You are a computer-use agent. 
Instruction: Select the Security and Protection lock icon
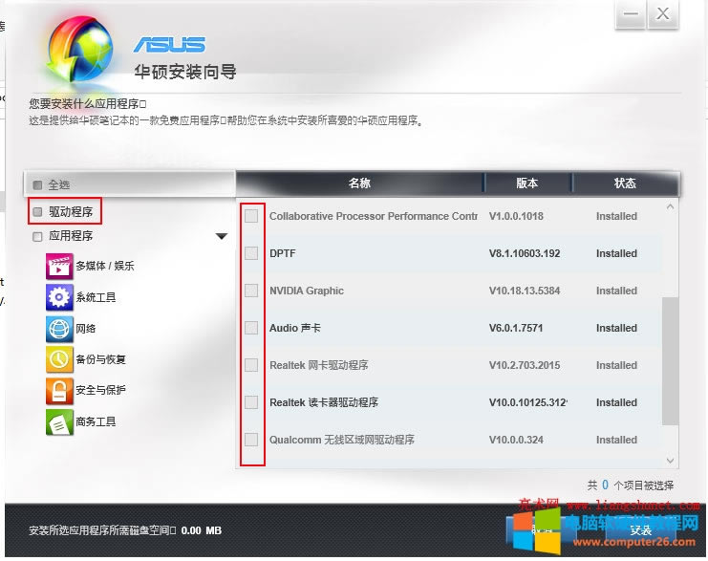[59, 390]
